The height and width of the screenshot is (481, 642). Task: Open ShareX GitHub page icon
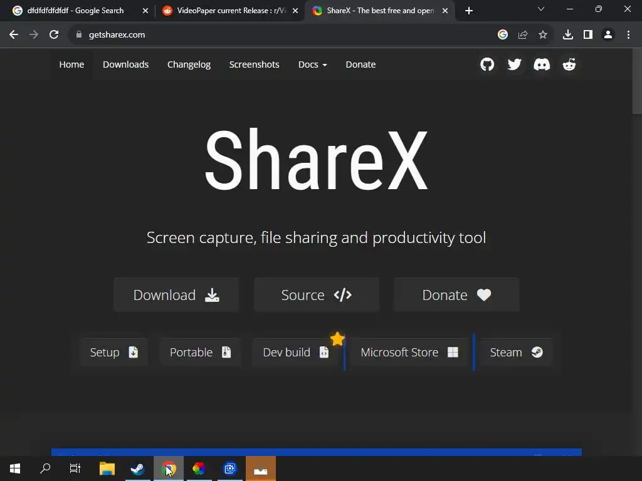coord(487,65)
